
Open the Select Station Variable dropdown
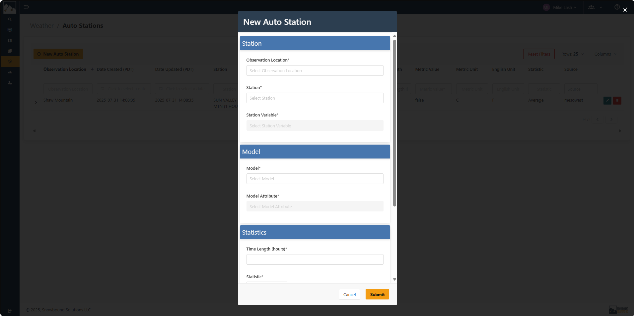(x=315, y=126)
